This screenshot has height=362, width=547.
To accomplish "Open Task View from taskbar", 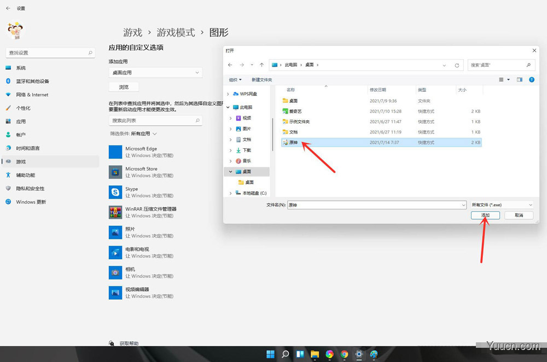I will pyautogui.click(x=300, y=354).
